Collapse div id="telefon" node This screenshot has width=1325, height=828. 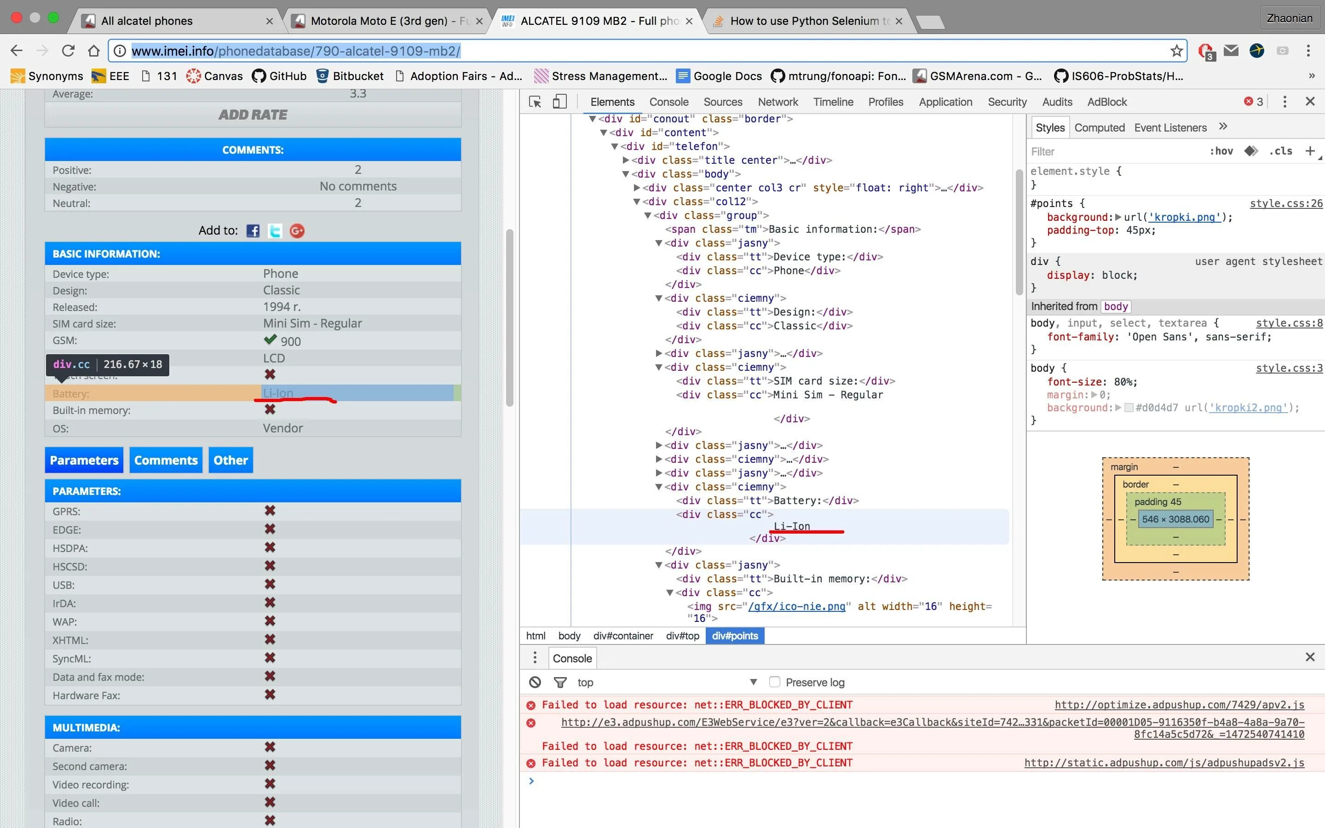(x=614, y=146)
